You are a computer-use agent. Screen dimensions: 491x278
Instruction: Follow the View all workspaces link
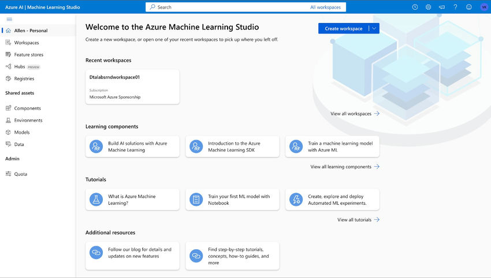[x=355, y=114]
